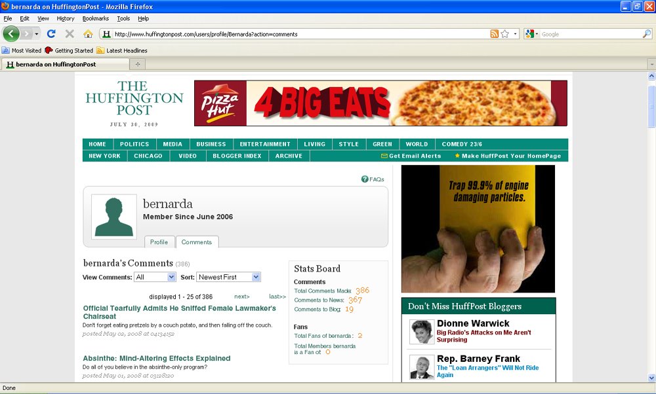Click the forward navigation arrow

click(x=26, y=34)
